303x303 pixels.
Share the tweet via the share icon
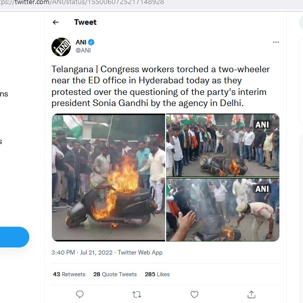[x=251, y=294]
